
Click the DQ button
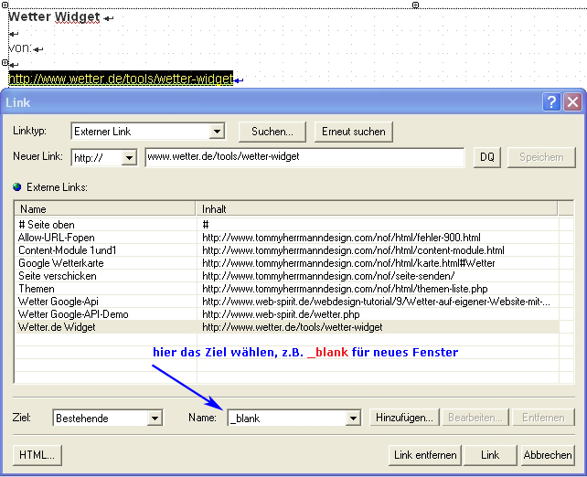coord(487,157)
